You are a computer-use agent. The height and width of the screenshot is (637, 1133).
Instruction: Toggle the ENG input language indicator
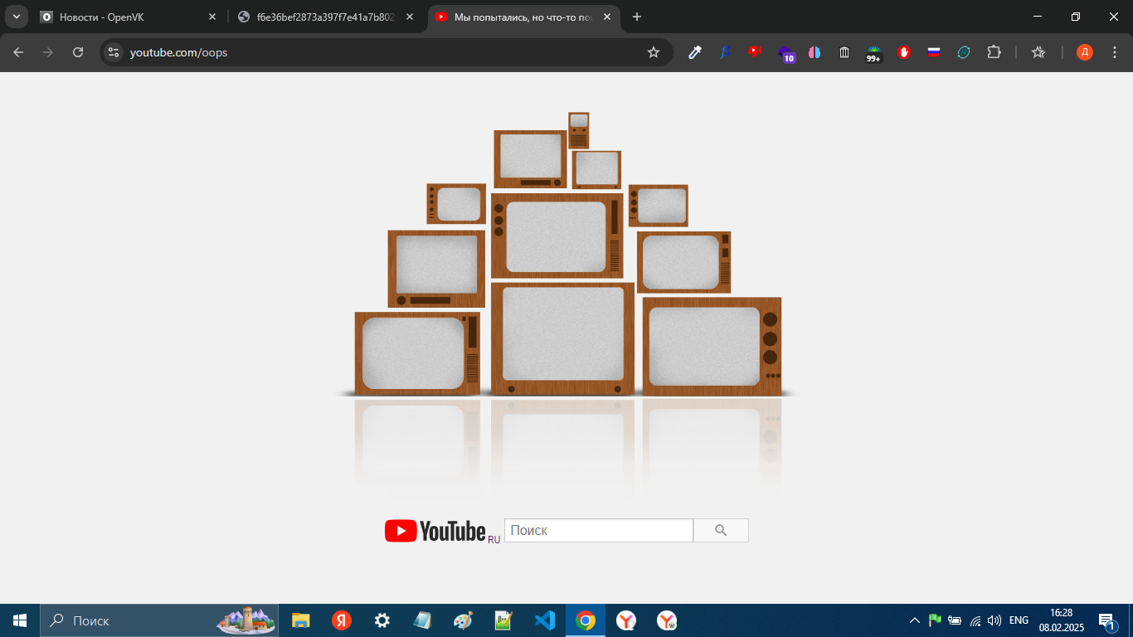(1019, 620)
